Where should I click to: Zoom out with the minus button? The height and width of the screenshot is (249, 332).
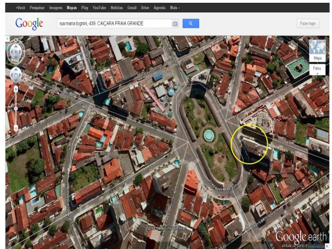[16, 128]
